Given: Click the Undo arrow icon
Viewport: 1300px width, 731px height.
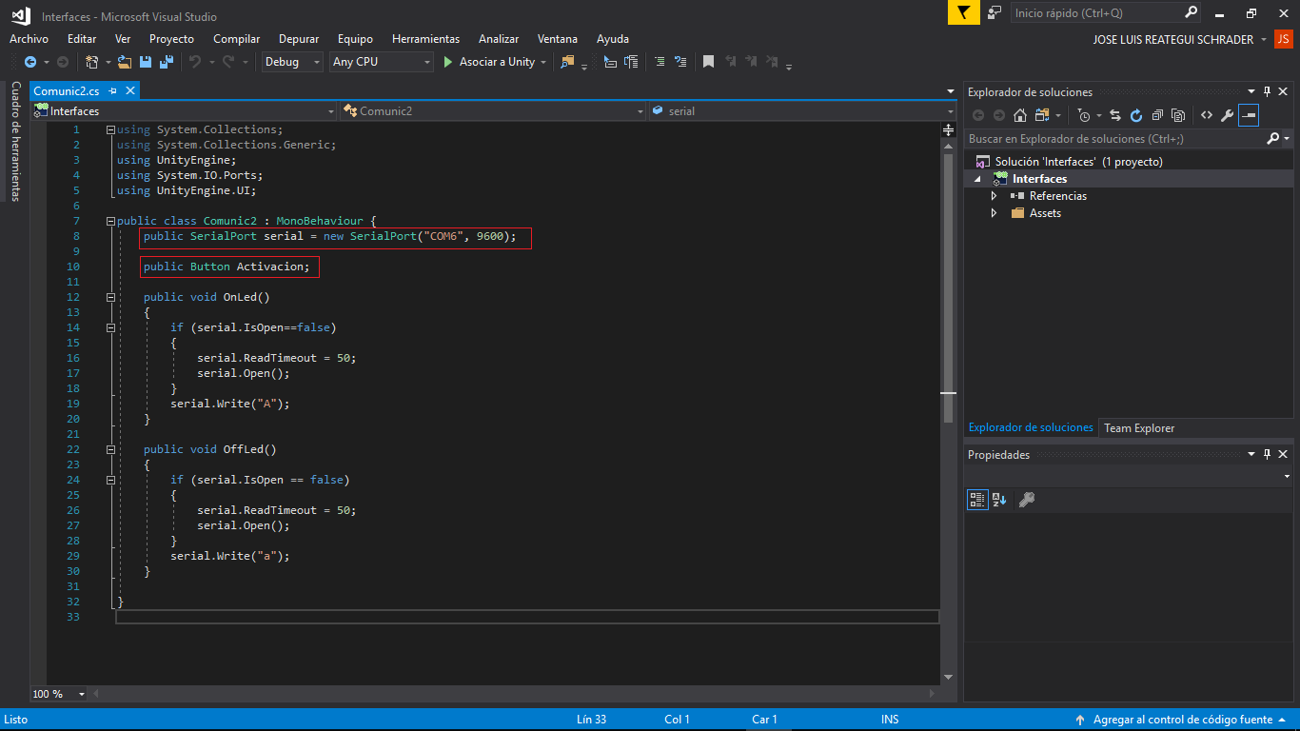Looking at the screenshot, I should (x=194, y=62).
